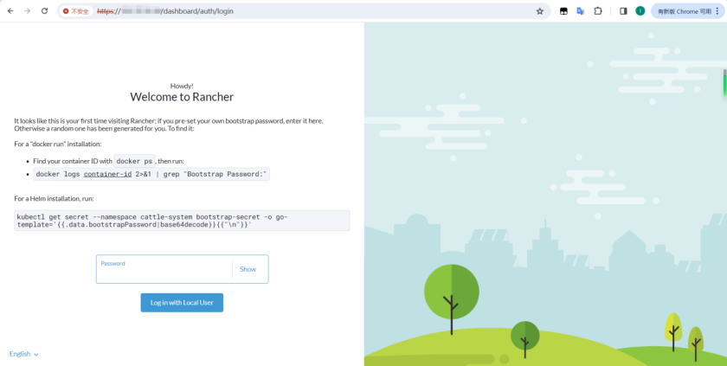Click the kubectl get secret command block
This screenshot has width=727, height=366.
click(182, 221)
